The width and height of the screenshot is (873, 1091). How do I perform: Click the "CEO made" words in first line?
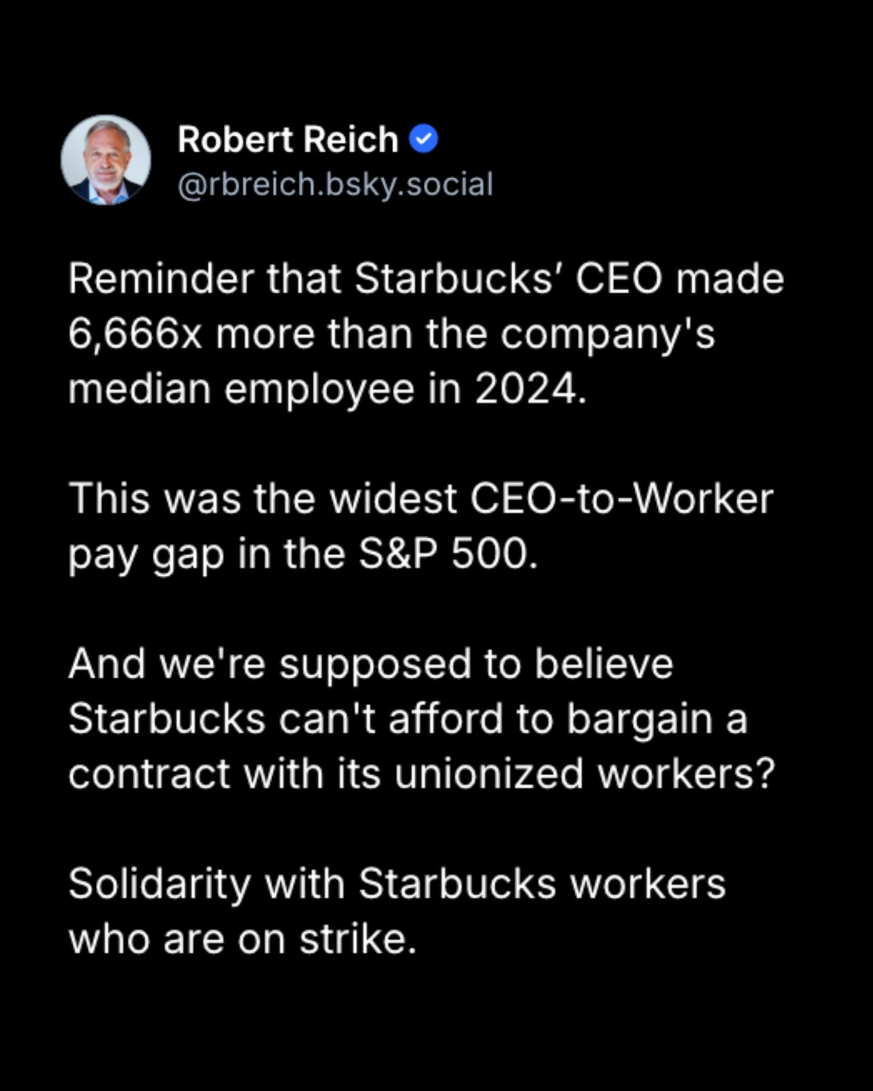[x=679, y=279]
